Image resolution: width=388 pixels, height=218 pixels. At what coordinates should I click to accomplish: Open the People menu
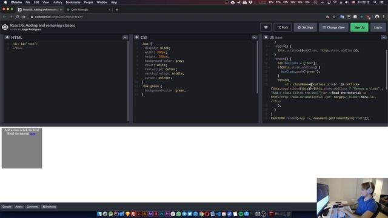[x=89, y=2]
